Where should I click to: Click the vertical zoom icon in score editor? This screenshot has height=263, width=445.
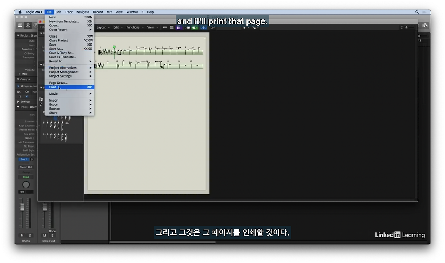402,27
